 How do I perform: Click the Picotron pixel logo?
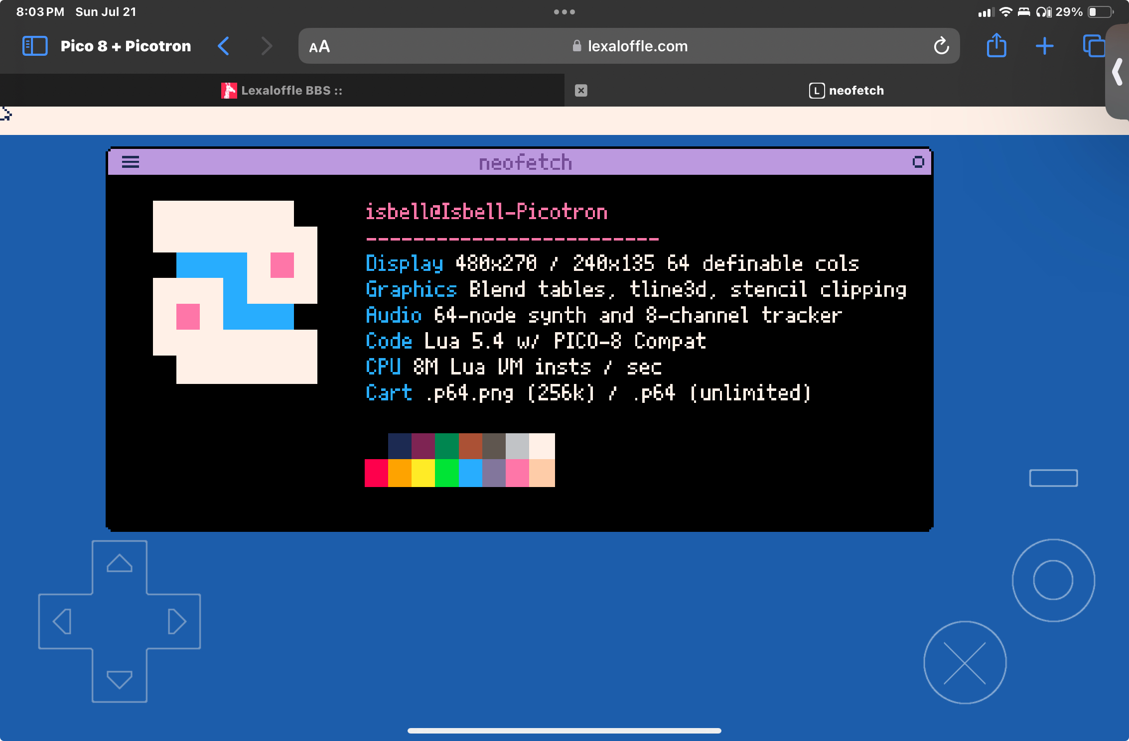point(235,292)
